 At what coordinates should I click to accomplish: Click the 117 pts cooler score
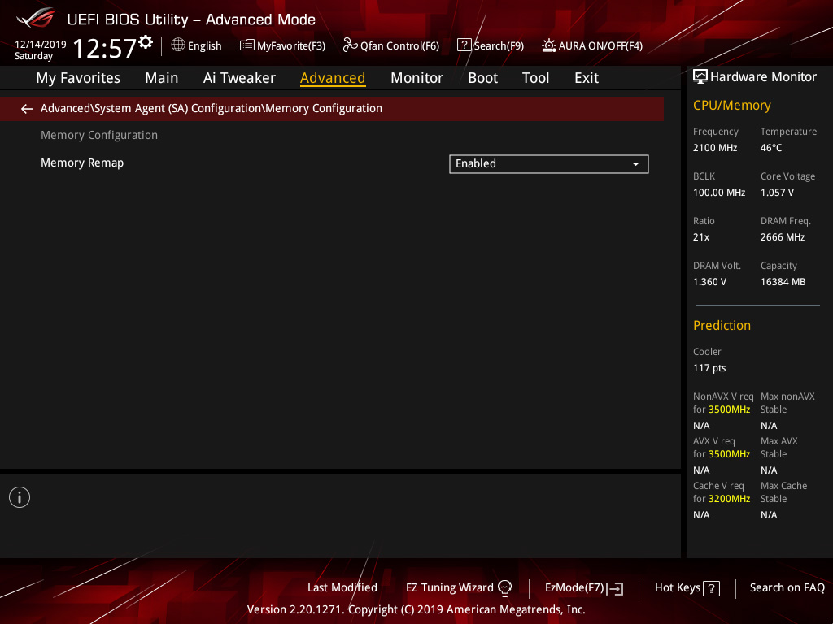[709, 368]
